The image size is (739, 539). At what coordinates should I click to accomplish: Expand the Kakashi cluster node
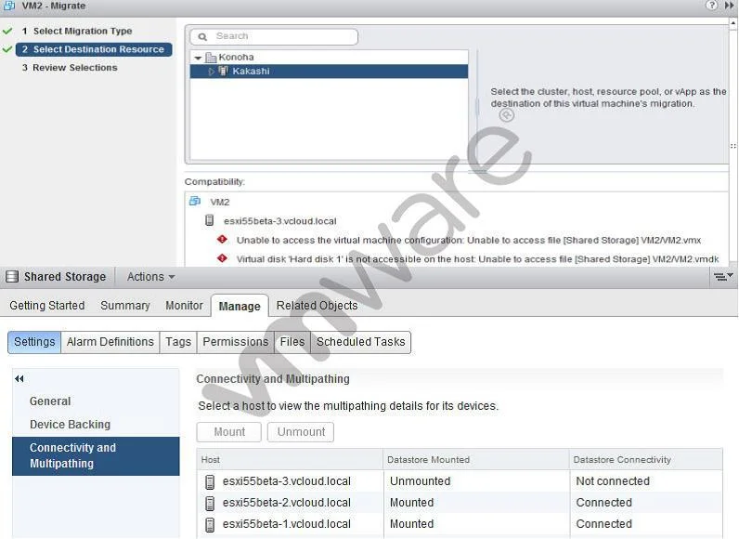pyautogui.click(x=212, y=72)
